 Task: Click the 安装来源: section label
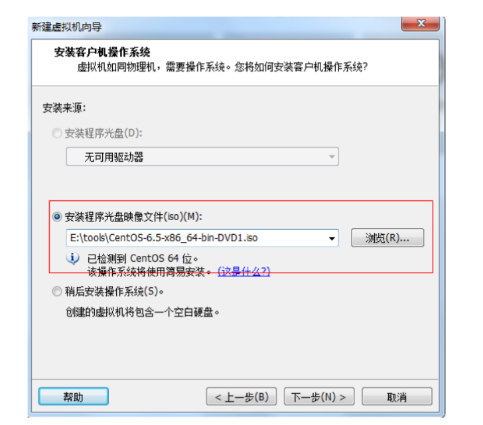[x=64, y=108]
